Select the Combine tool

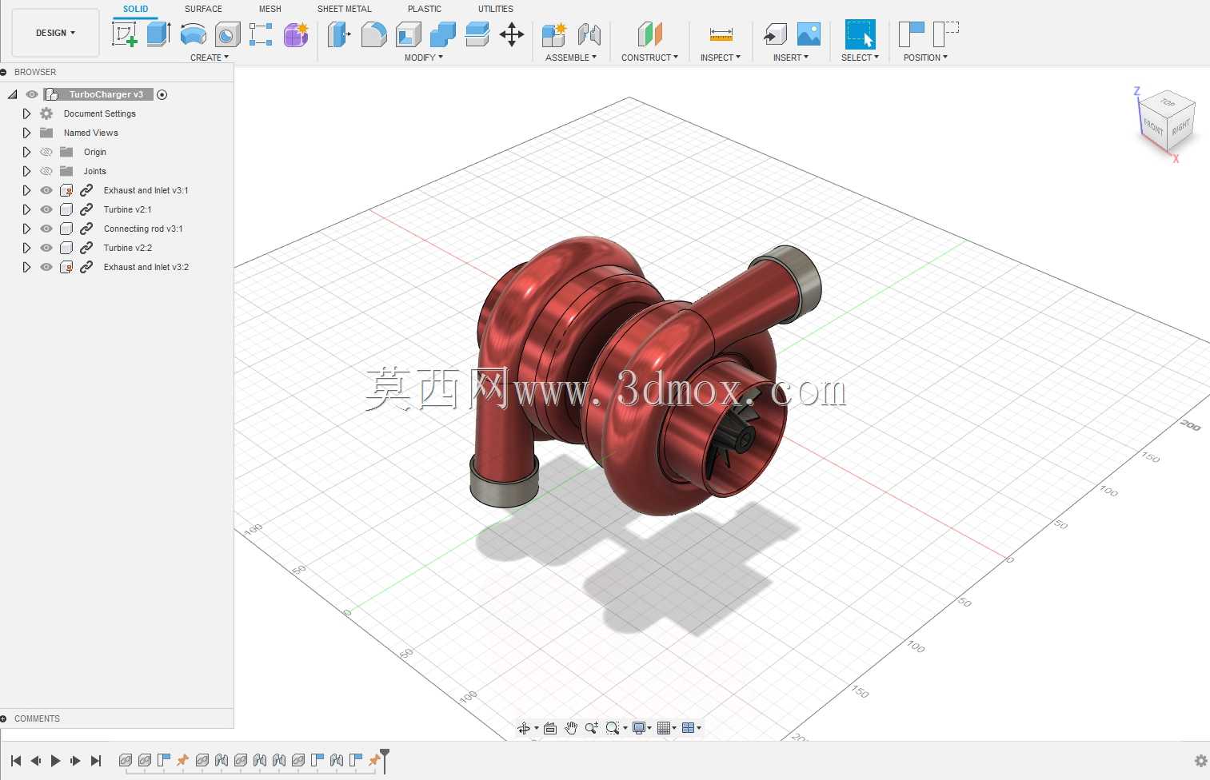(442, 34)
